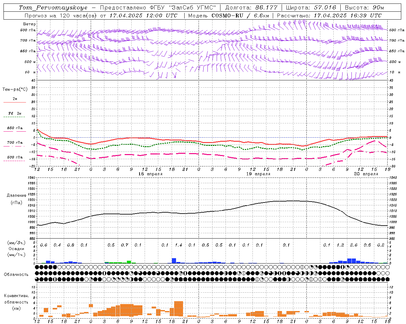Select the (мм/3ч.) unit label
The image size is (406, 324).
click(x=16, y=243)
